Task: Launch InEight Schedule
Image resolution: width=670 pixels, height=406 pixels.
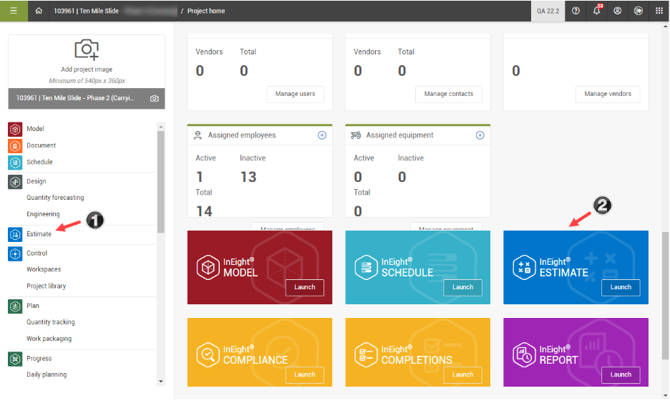Action: [x=462, y=287]
